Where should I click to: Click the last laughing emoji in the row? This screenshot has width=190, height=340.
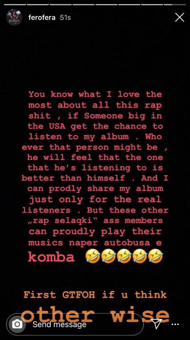tap(156, 257)
